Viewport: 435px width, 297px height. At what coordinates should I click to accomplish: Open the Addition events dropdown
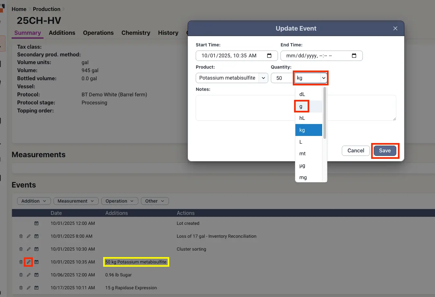[34, 201]
